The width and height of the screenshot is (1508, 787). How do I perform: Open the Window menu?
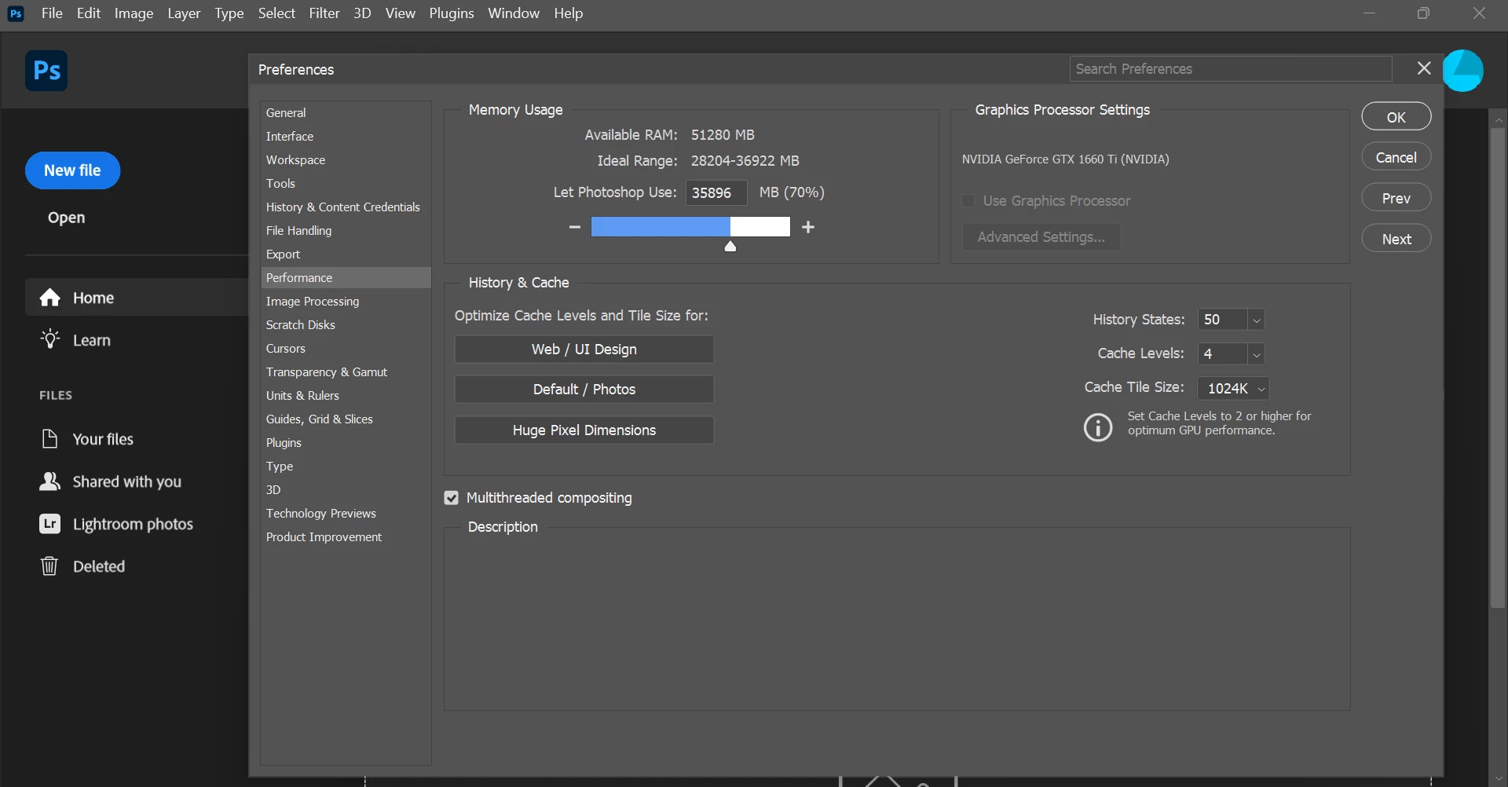514,13
